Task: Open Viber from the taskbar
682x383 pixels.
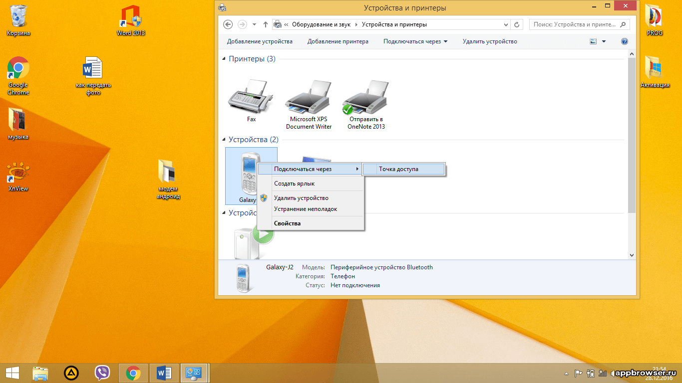Action: coord(102,373)
